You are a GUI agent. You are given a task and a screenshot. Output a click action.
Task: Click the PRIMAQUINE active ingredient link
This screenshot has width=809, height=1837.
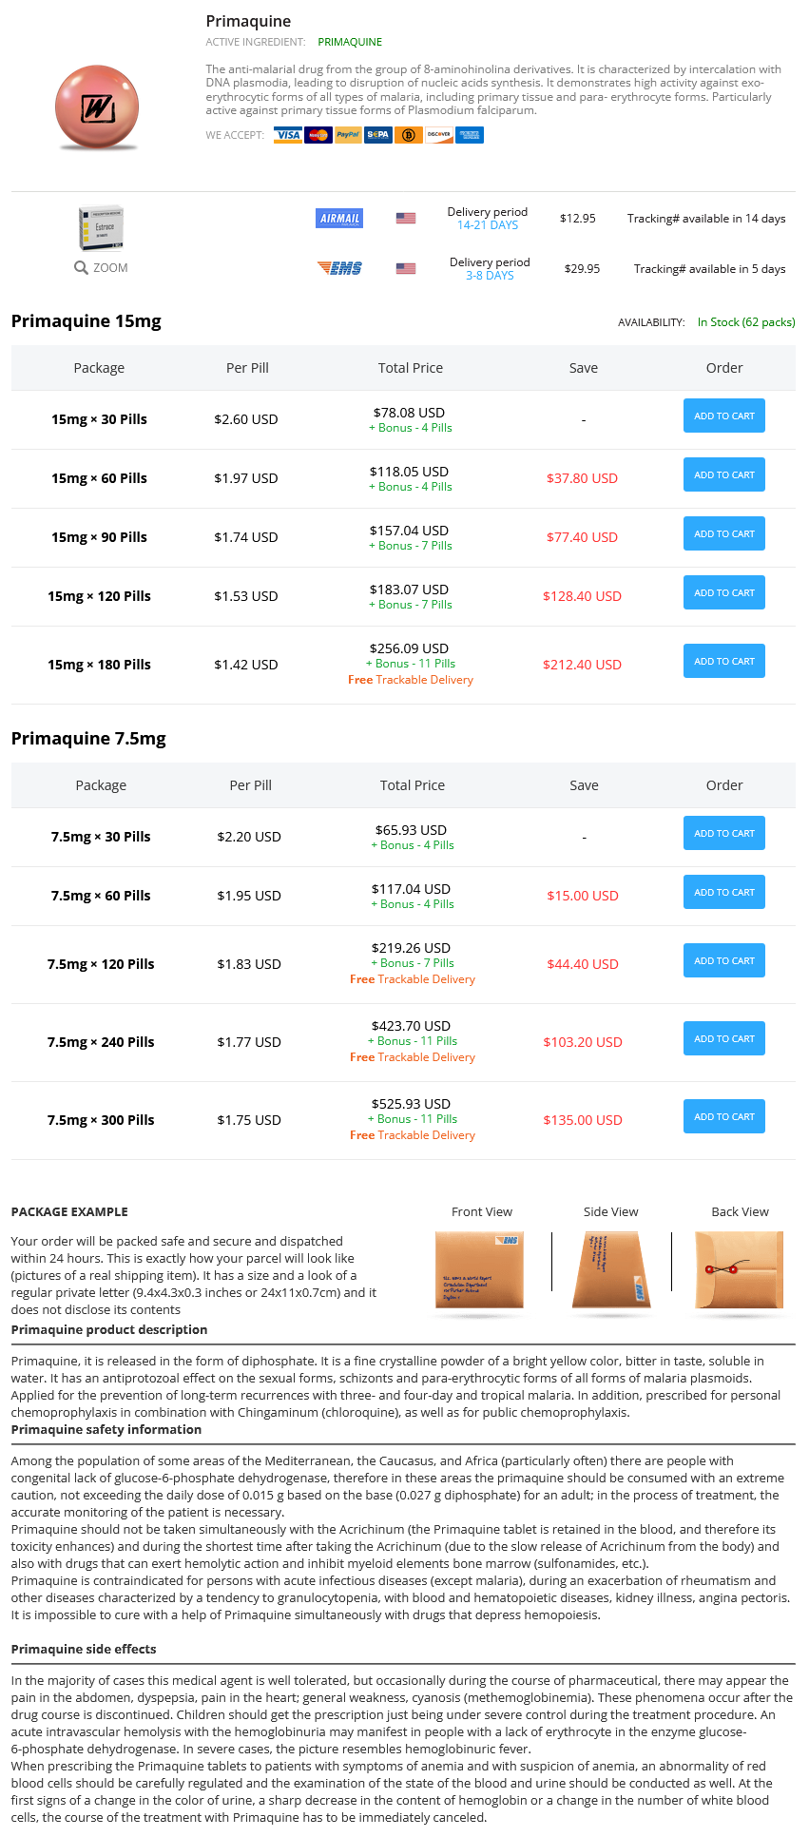pyautogui.click(x=350, y=42)
